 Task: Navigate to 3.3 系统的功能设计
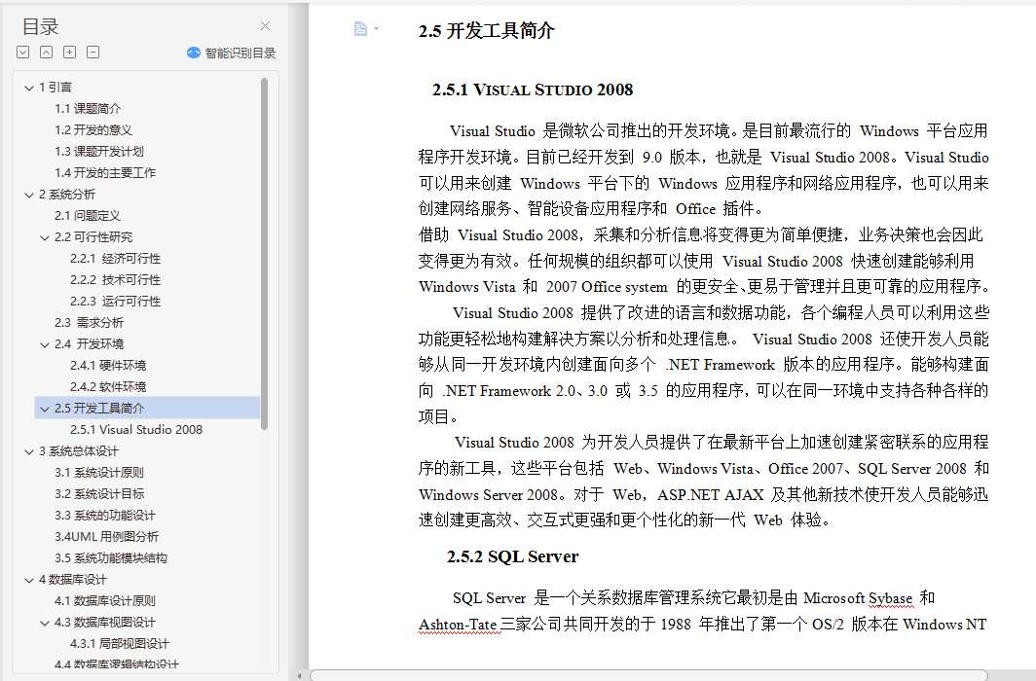[105, 515]
